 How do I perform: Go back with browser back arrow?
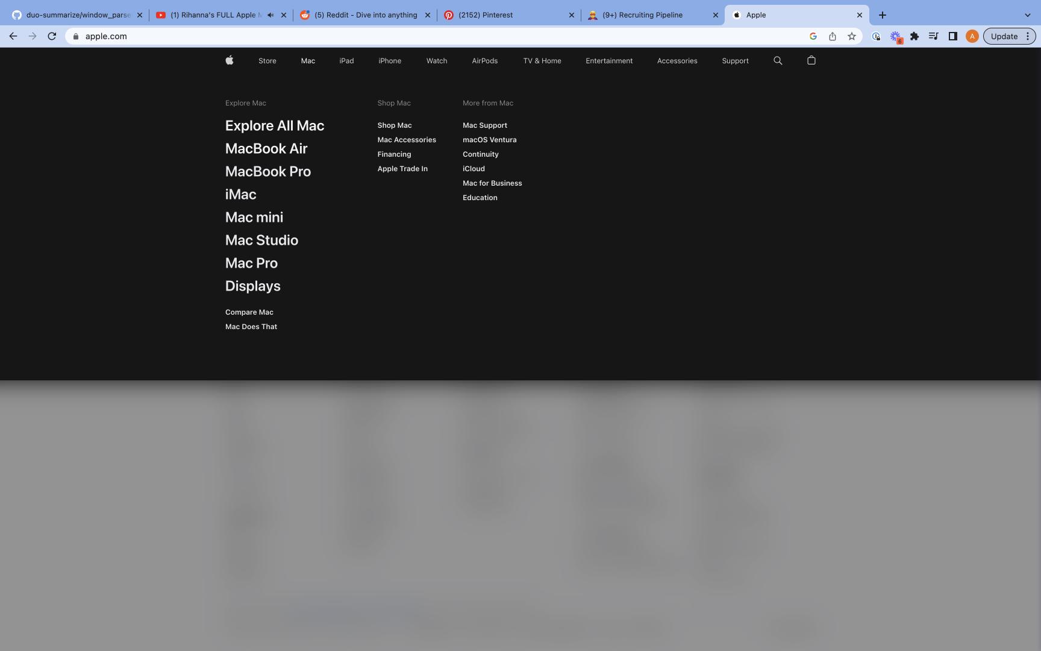coord(13,36)
